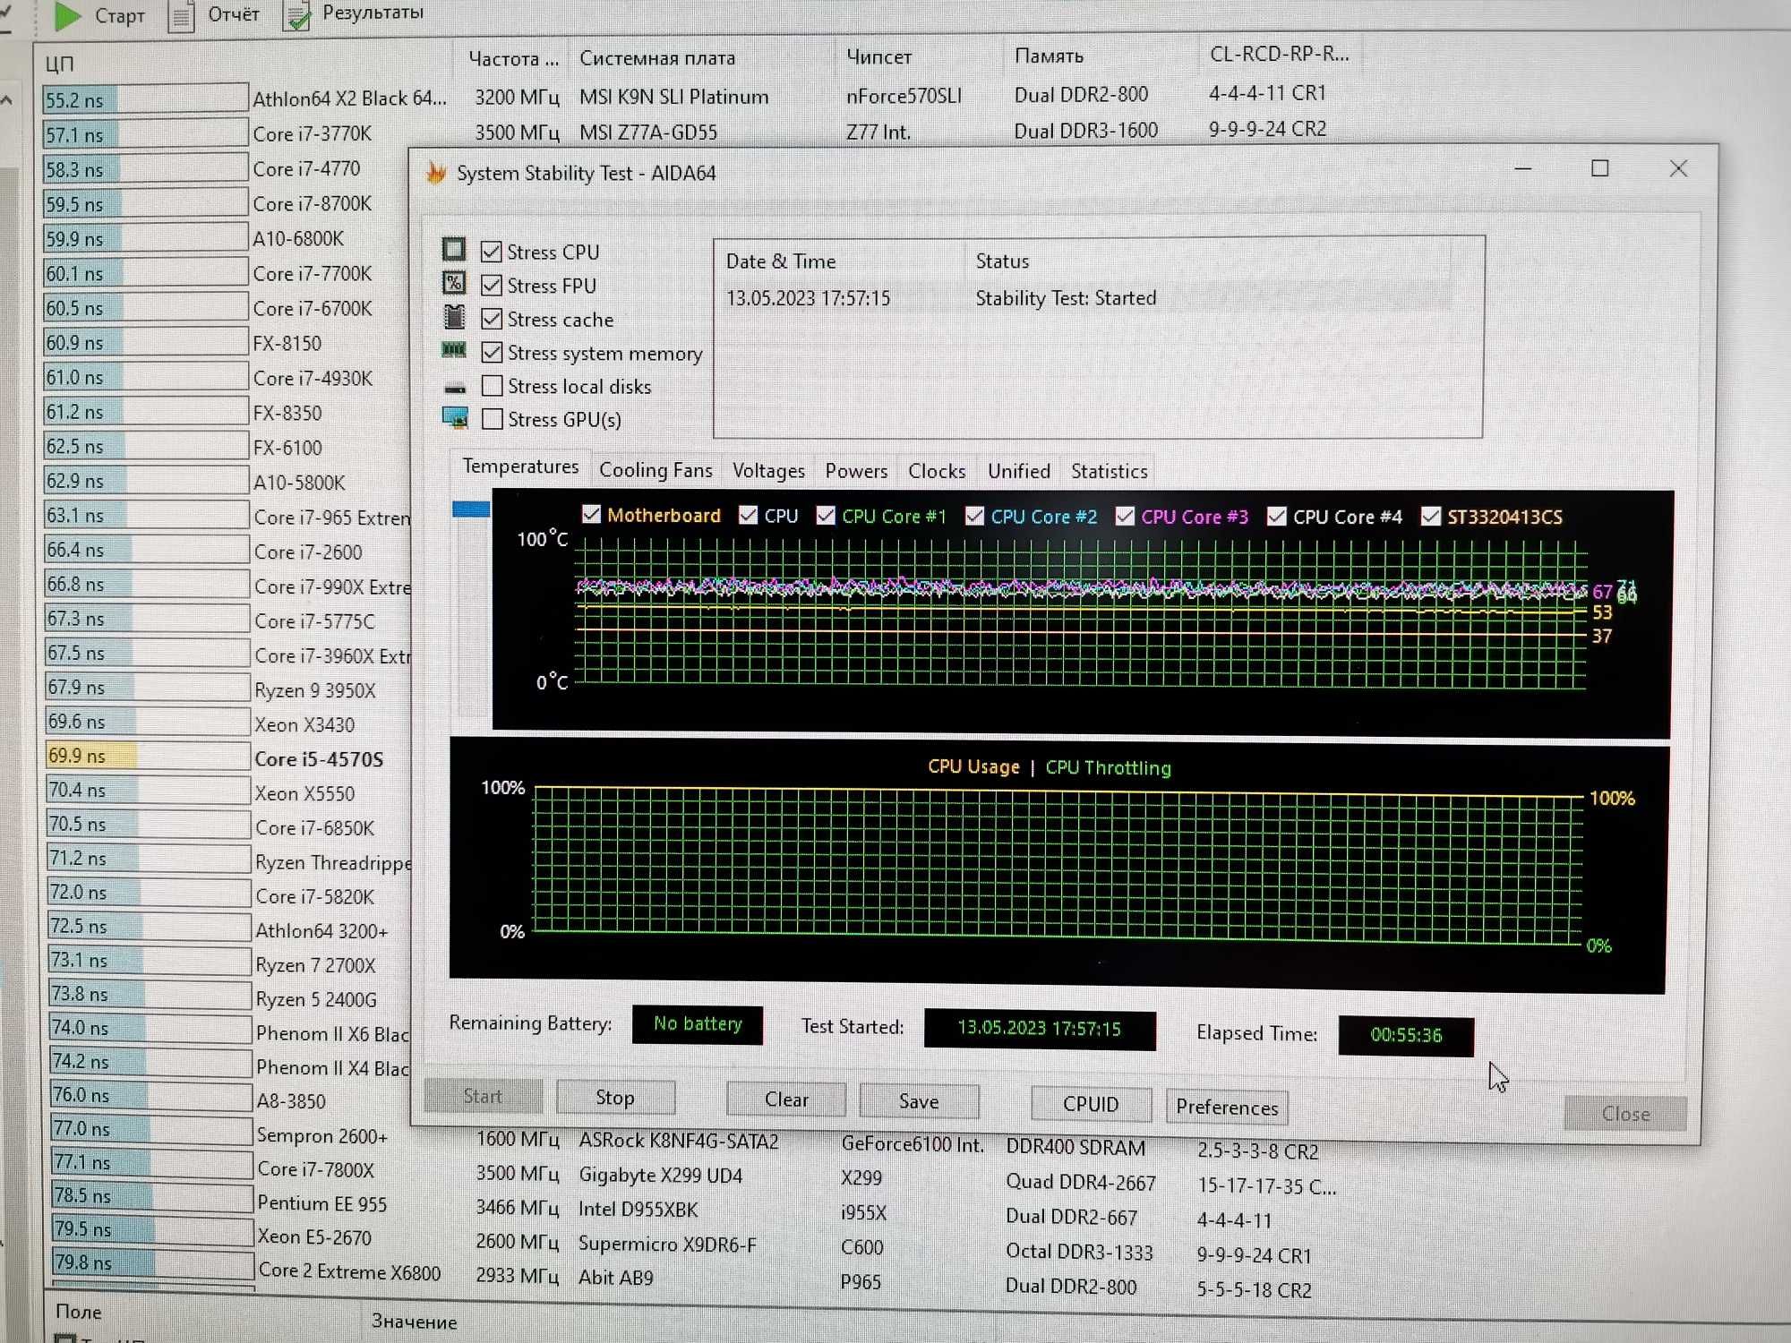Click the blue graph selector bar
The width and height of the screenshot is (1791, 1343).
pyautogui.click(x=471, y=509)
